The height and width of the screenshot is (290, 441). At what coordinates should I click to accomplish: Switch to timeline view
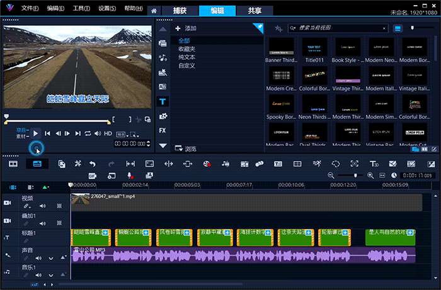tap(37, 164)
